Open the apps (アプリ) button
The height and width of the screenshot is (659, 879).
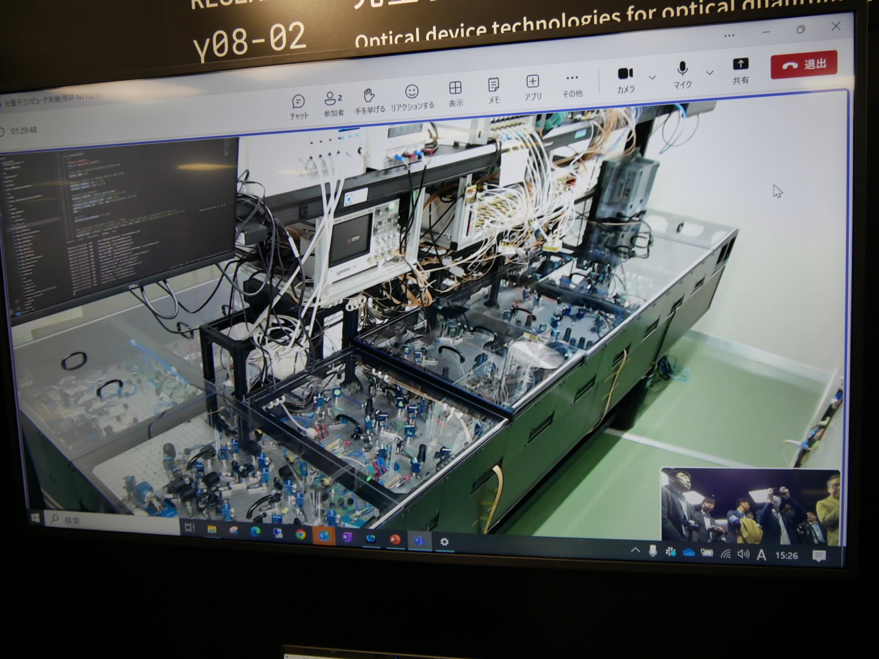pyautogui.click(x=532, y=88)
